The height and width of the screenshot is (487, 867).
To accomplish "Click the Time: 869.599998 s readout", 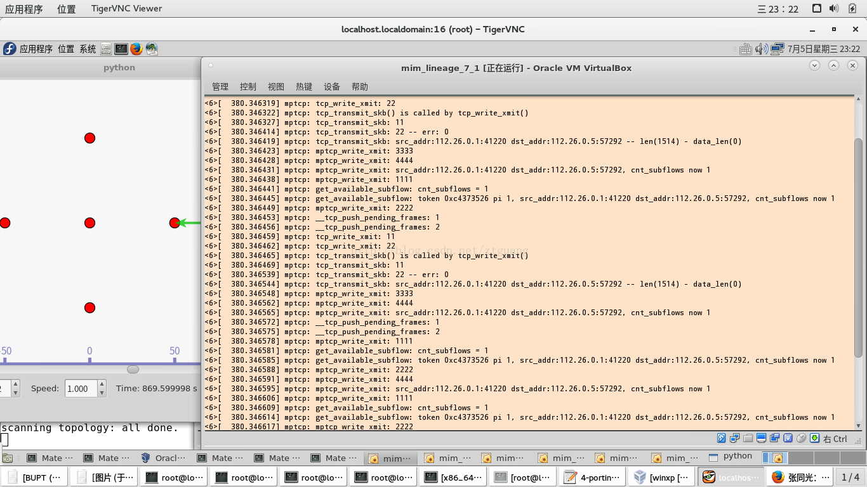I will pyautogui.click(x=157, y=388).
